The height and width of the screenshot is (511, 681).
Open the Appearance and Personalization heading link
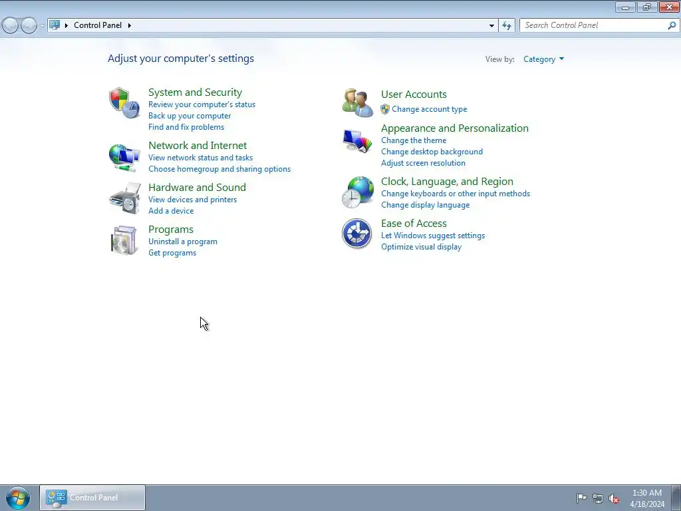click(x=455, y=128)
